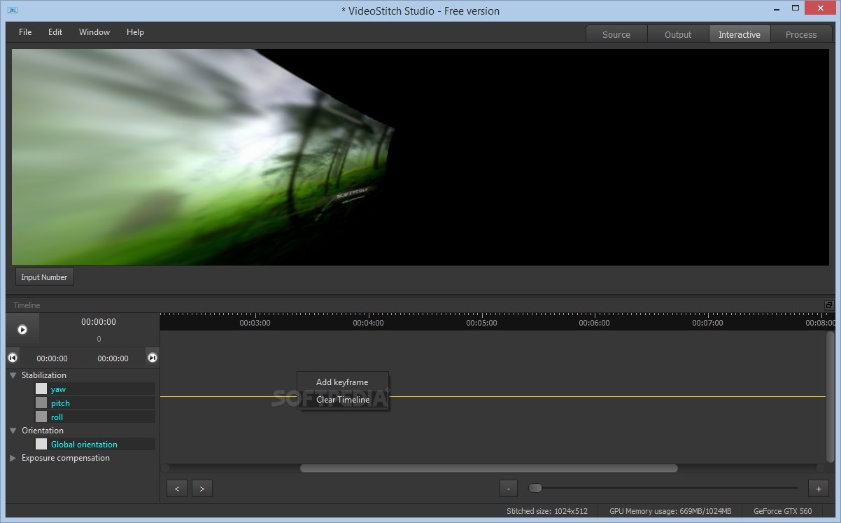Click the start time 00:00:00 field

[52, 358]
